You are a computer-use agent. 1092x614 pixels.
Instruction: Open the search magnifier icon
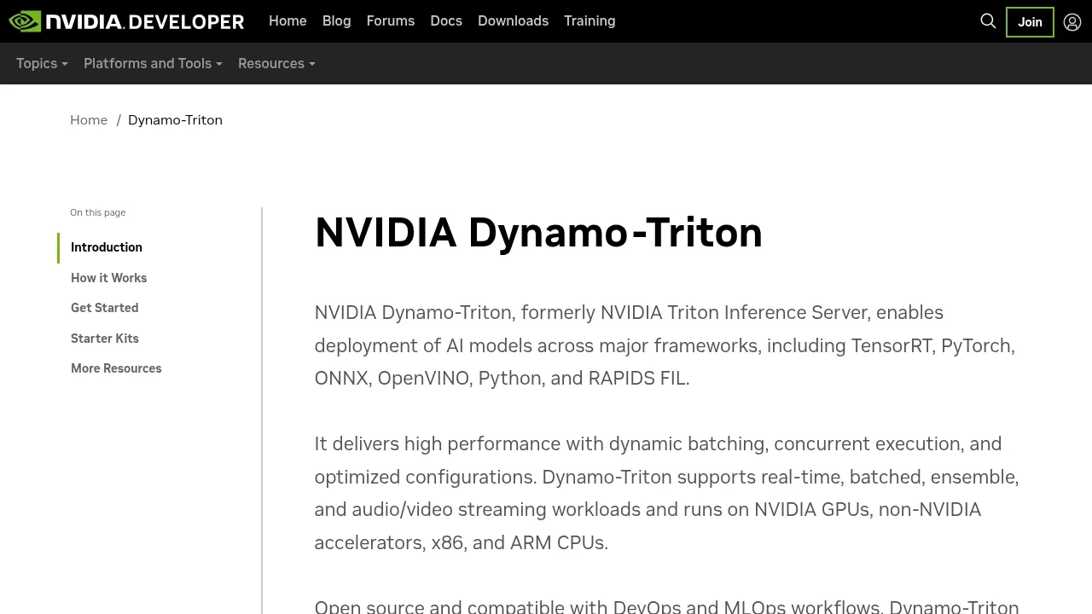coord(988,21)
